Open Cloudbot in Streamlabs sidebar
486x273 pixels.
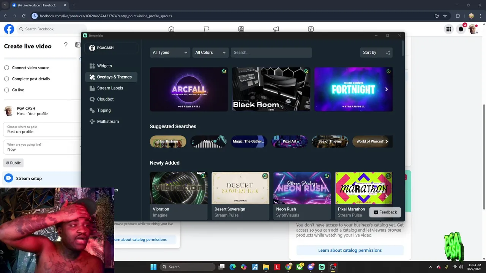[x=111, y=99]
